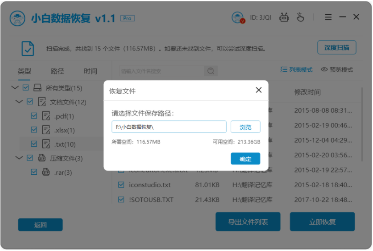Toggle the 所有类型(15) checkbox
Viewport: 373px width, 251px height.
(26, 88)
